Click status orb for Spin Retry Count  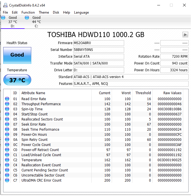[7, 139]
